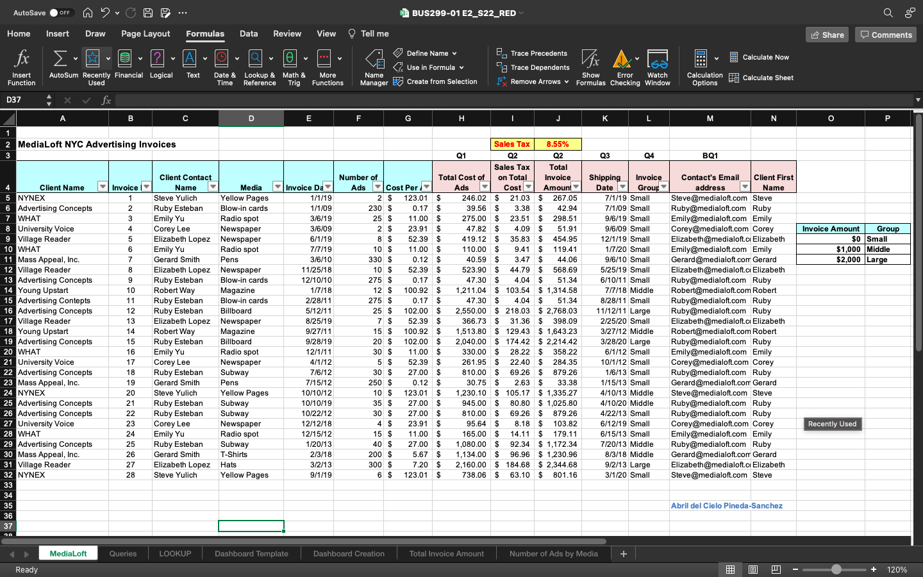The image size is (923, 577).
Task: Click Calculate Now
Action: pyautogui.click(x=760, y=57)
